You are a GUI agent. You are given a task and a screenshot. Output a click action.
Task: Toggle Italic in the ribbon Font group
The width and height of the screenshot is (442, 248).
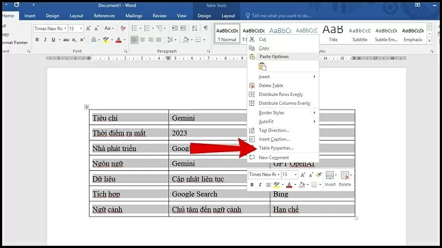(46, 40)
